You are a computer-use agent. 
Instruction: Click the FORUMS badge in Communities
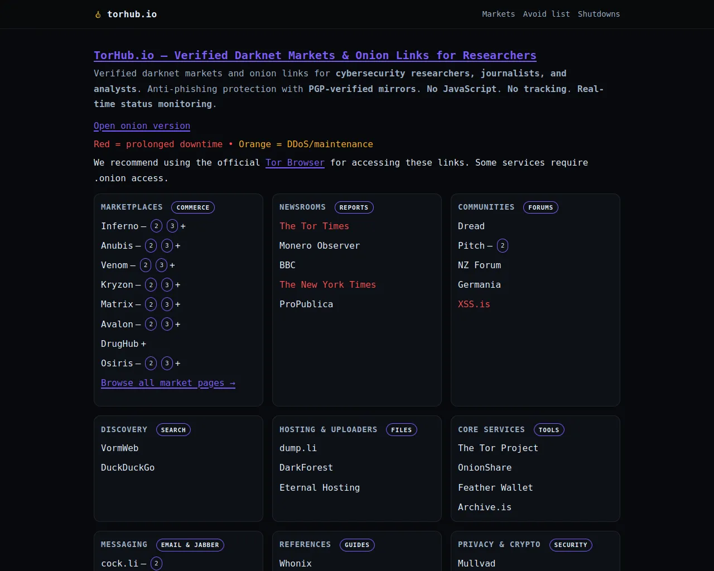click(x=541, y=207)
